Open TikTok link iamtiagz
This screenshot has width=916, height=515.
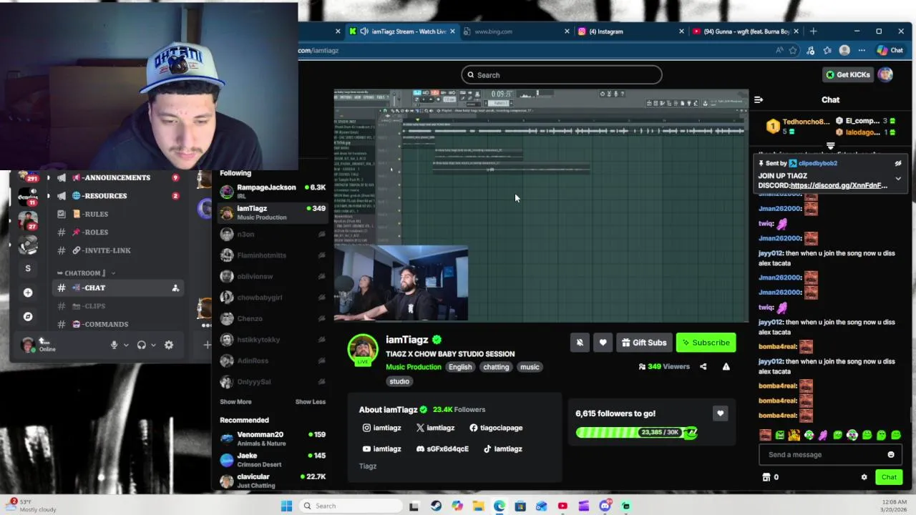[502, 449]
